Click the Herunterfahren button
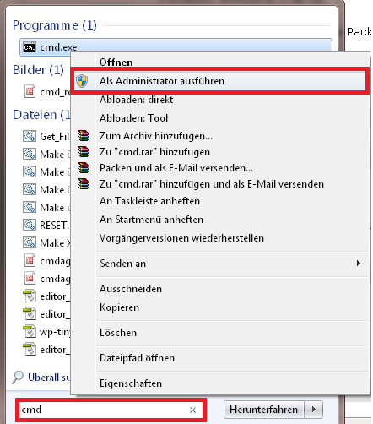The width and height of the screenshot is (373, 424). pos(263,409)
